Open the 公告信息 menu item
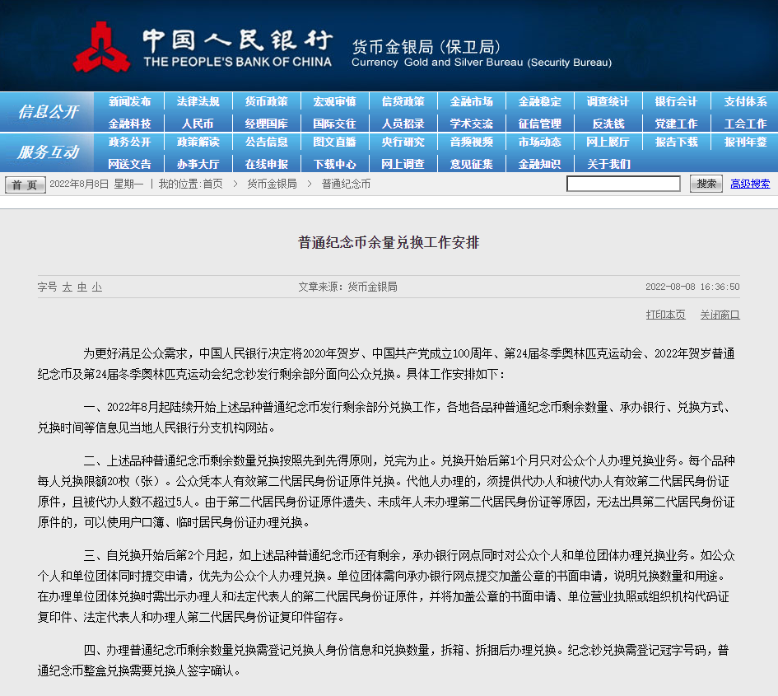Image resolution: width=778 pixels, height=696 pixels. coord(267,142)
